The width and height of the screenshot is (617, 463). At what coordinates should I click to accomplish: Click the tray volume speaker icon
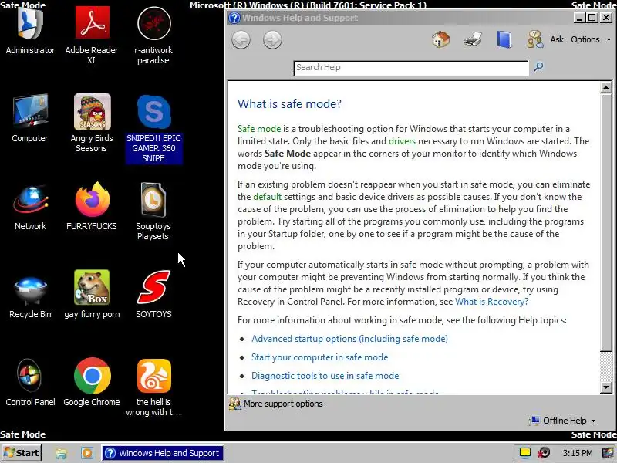tap(545, 453)
